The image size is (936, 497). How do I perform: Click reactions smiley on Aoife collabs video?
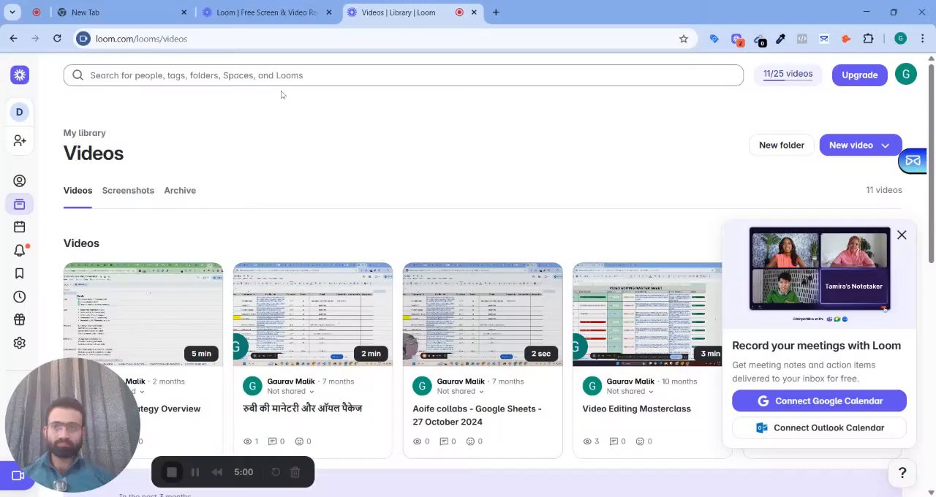tap(475, 441)
